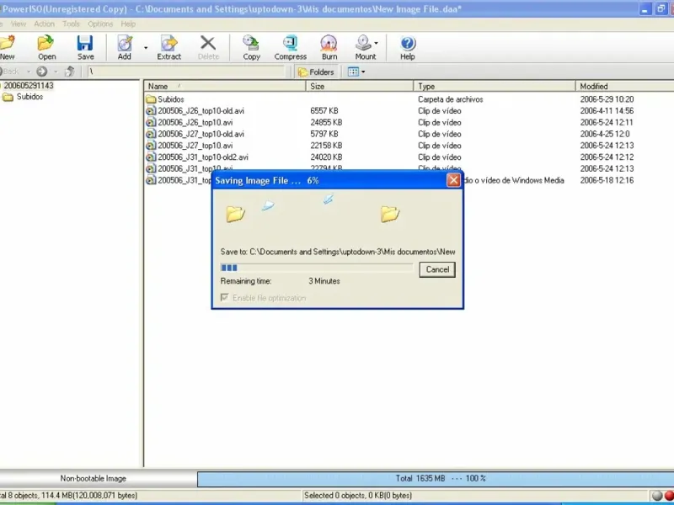Select the Subidos folder in file list

tap(171, 99)
